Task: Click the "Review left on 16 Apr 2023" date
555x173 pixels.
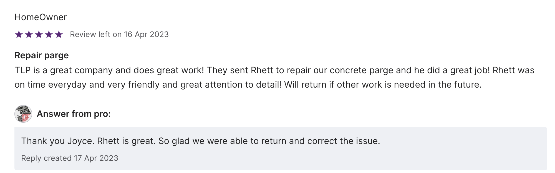Action: 119,35
